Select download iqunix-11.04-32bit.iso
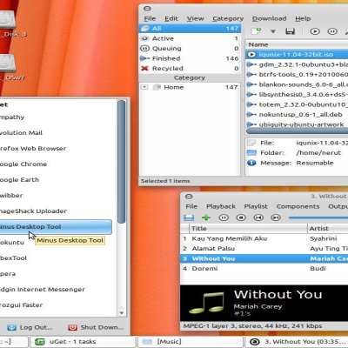348x348 pixels. click(x=297, y=55)
